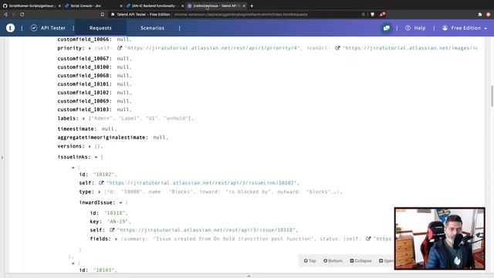Image resolution: width=494 pixels, height=278 pixels.
Task: Open external link icon beside iconUrl
Action: click(x=337, y=48)
